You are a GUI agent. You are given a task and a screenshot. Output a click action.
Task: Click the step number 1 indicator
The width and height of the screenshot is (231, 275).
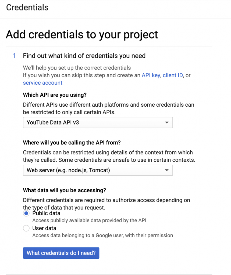coord(15,56)
